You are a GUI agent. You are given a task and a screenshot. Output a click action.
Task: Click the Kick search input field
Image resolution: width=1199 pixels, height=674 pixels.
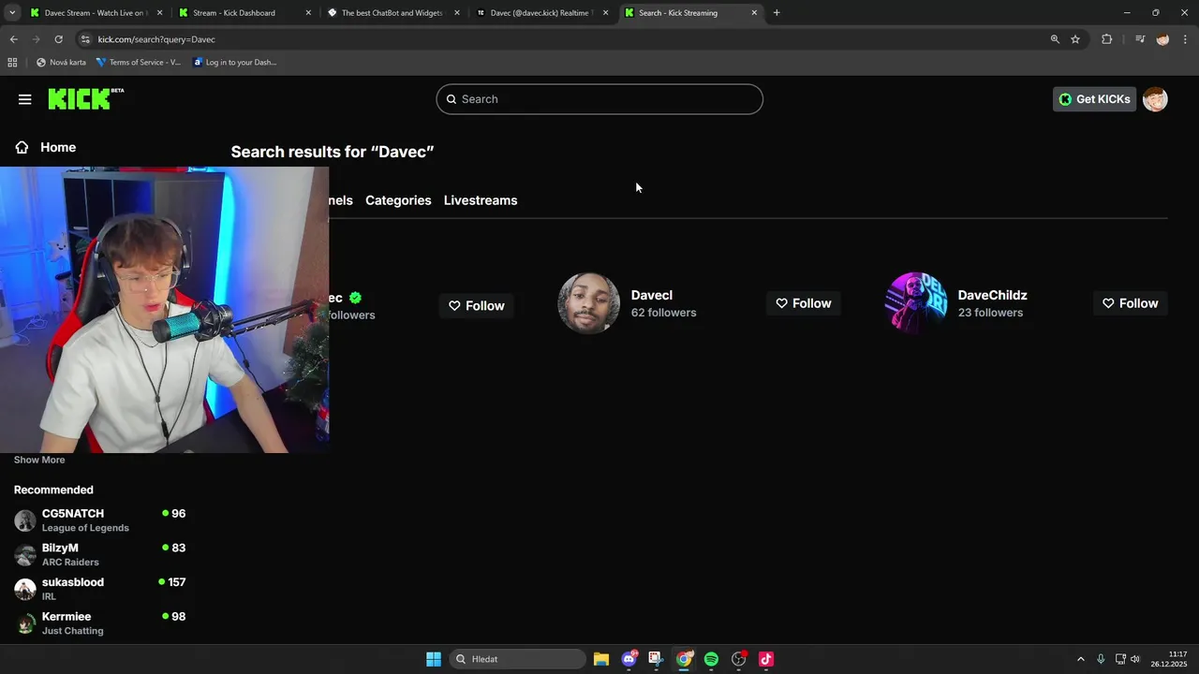tap(599, 99)
